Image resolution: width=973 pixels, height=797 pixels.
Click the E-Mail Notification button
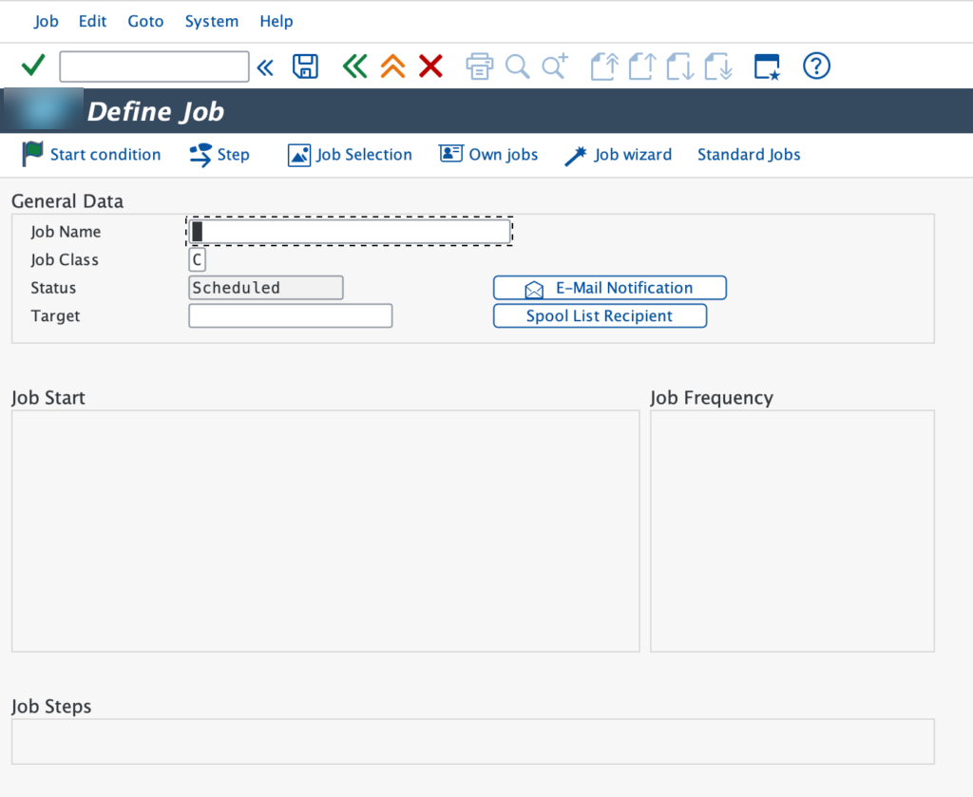point(609,288)
